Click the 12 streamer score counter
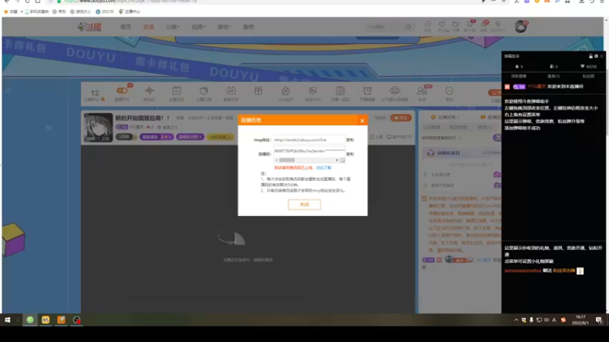The height and width of the screenshot is (342, 609). (94, 94)
